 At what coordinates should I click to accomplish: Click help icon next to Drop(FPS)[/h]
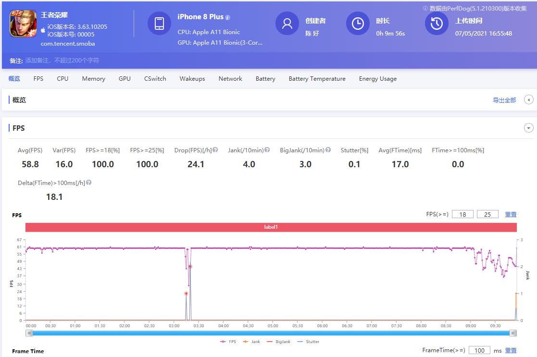click(x=215, y=150)
